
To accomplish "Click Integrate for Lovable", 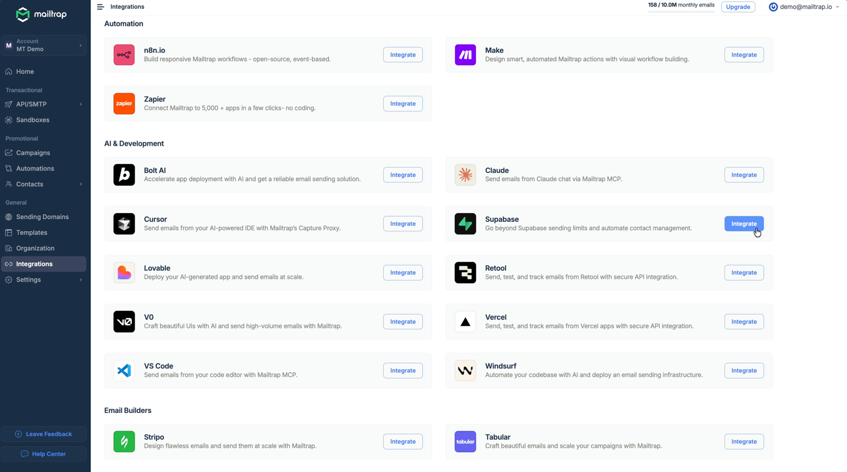I will pos(403,273).
